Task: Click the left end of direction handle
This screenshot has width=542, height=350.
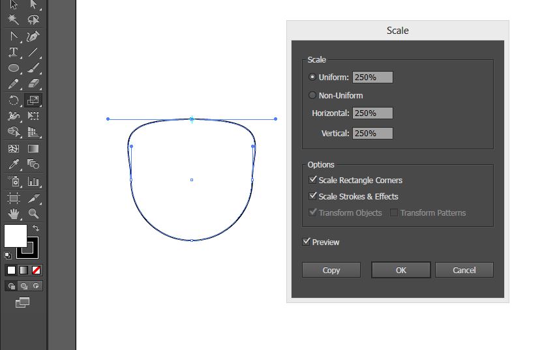Action: click(x=108, y=119)
